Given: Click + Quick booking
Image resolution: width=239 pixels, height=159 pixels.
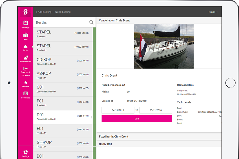Looking at the screenshot, I should (62, 12).
